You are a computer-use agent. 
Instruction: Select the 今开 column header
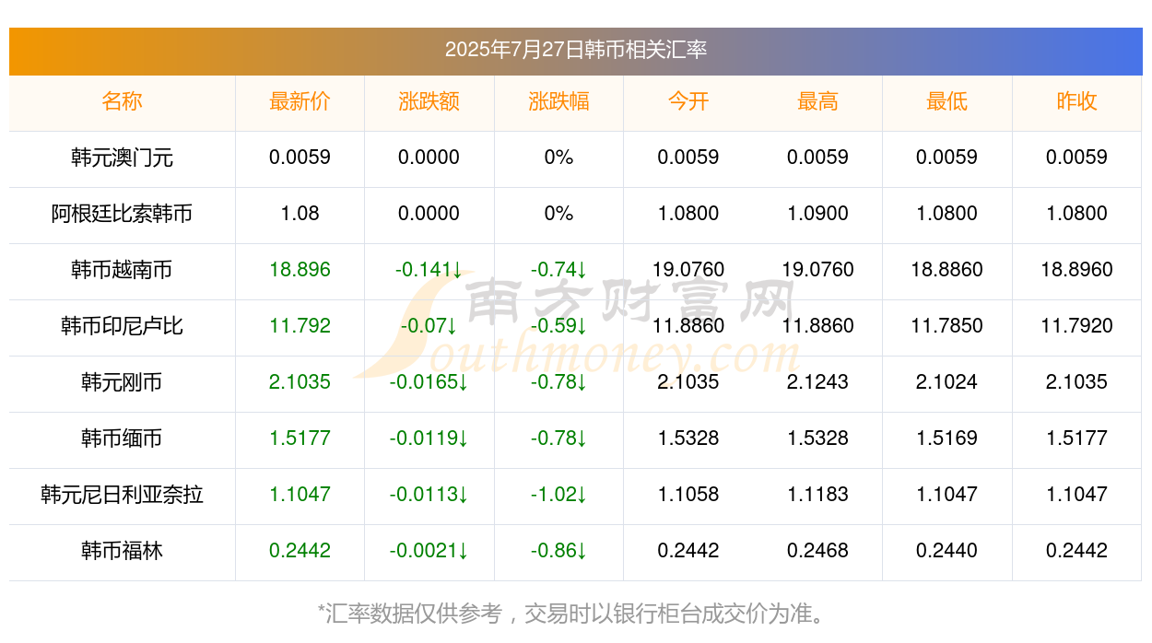(x=688, y=101)
